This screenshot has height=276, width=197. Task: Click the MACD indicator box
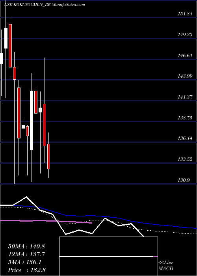click(108, 256)
